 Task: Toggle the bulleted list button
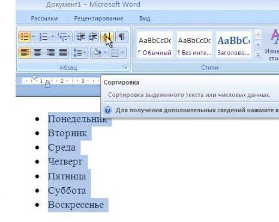click(25, 37)
